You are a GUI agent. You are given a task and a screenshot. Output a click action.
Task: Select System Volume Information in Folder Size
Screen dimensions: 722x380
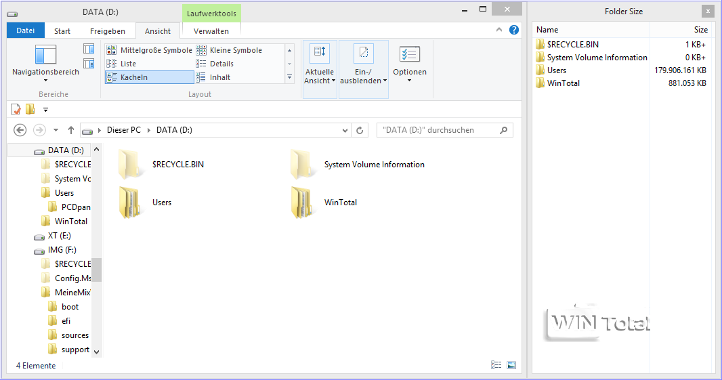(x=622, y=58)
